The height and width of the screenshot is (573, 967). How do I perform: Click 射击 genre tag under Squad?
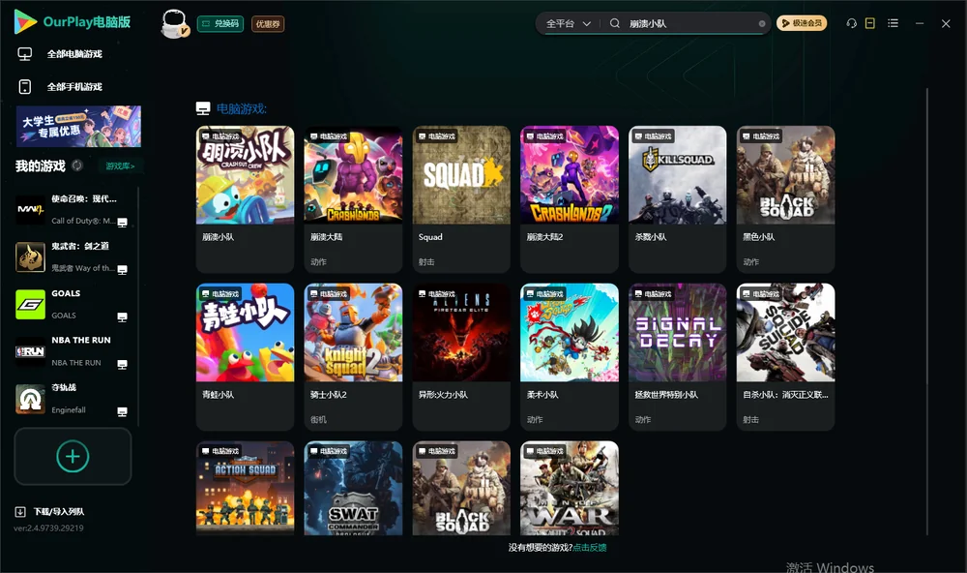pos(426,261)
